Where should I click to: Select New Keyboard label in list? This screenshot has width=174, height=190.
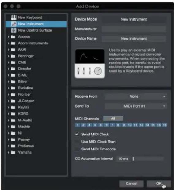click(30, 17)
